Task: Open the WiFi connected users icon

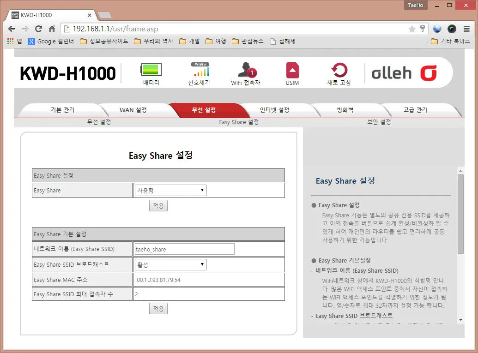Action: pos(247,70)
